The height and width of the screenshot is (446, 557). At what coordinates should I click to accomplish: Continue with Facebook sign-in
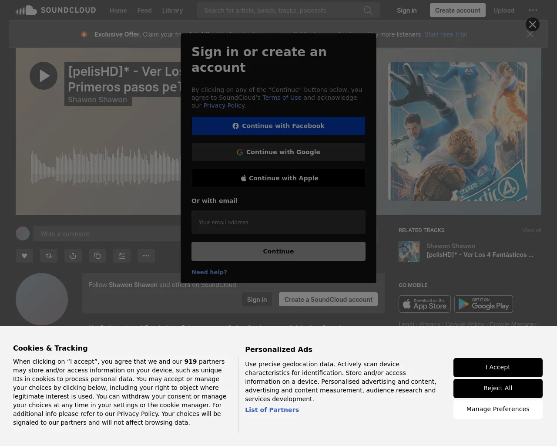(x=278, y=126)
